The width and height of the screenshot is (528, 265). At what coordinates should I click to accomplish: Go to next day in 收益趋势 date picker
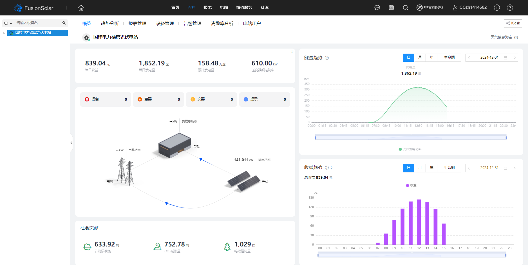coord(514,168)
